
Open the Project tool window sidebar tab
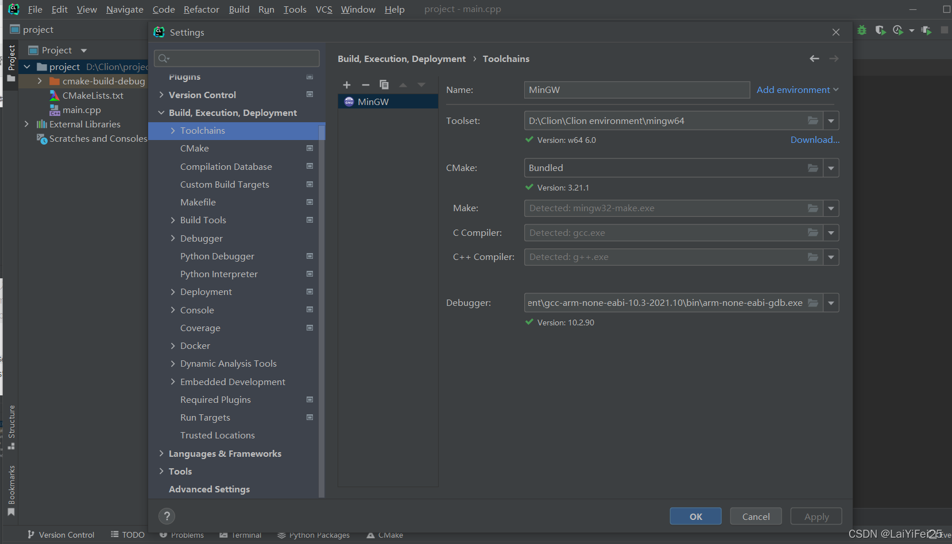click(11, 64)
